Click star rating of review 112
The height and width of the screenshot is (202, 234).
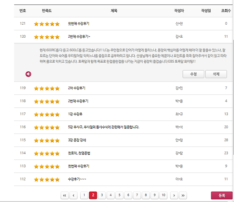click(x=47, y=179)
